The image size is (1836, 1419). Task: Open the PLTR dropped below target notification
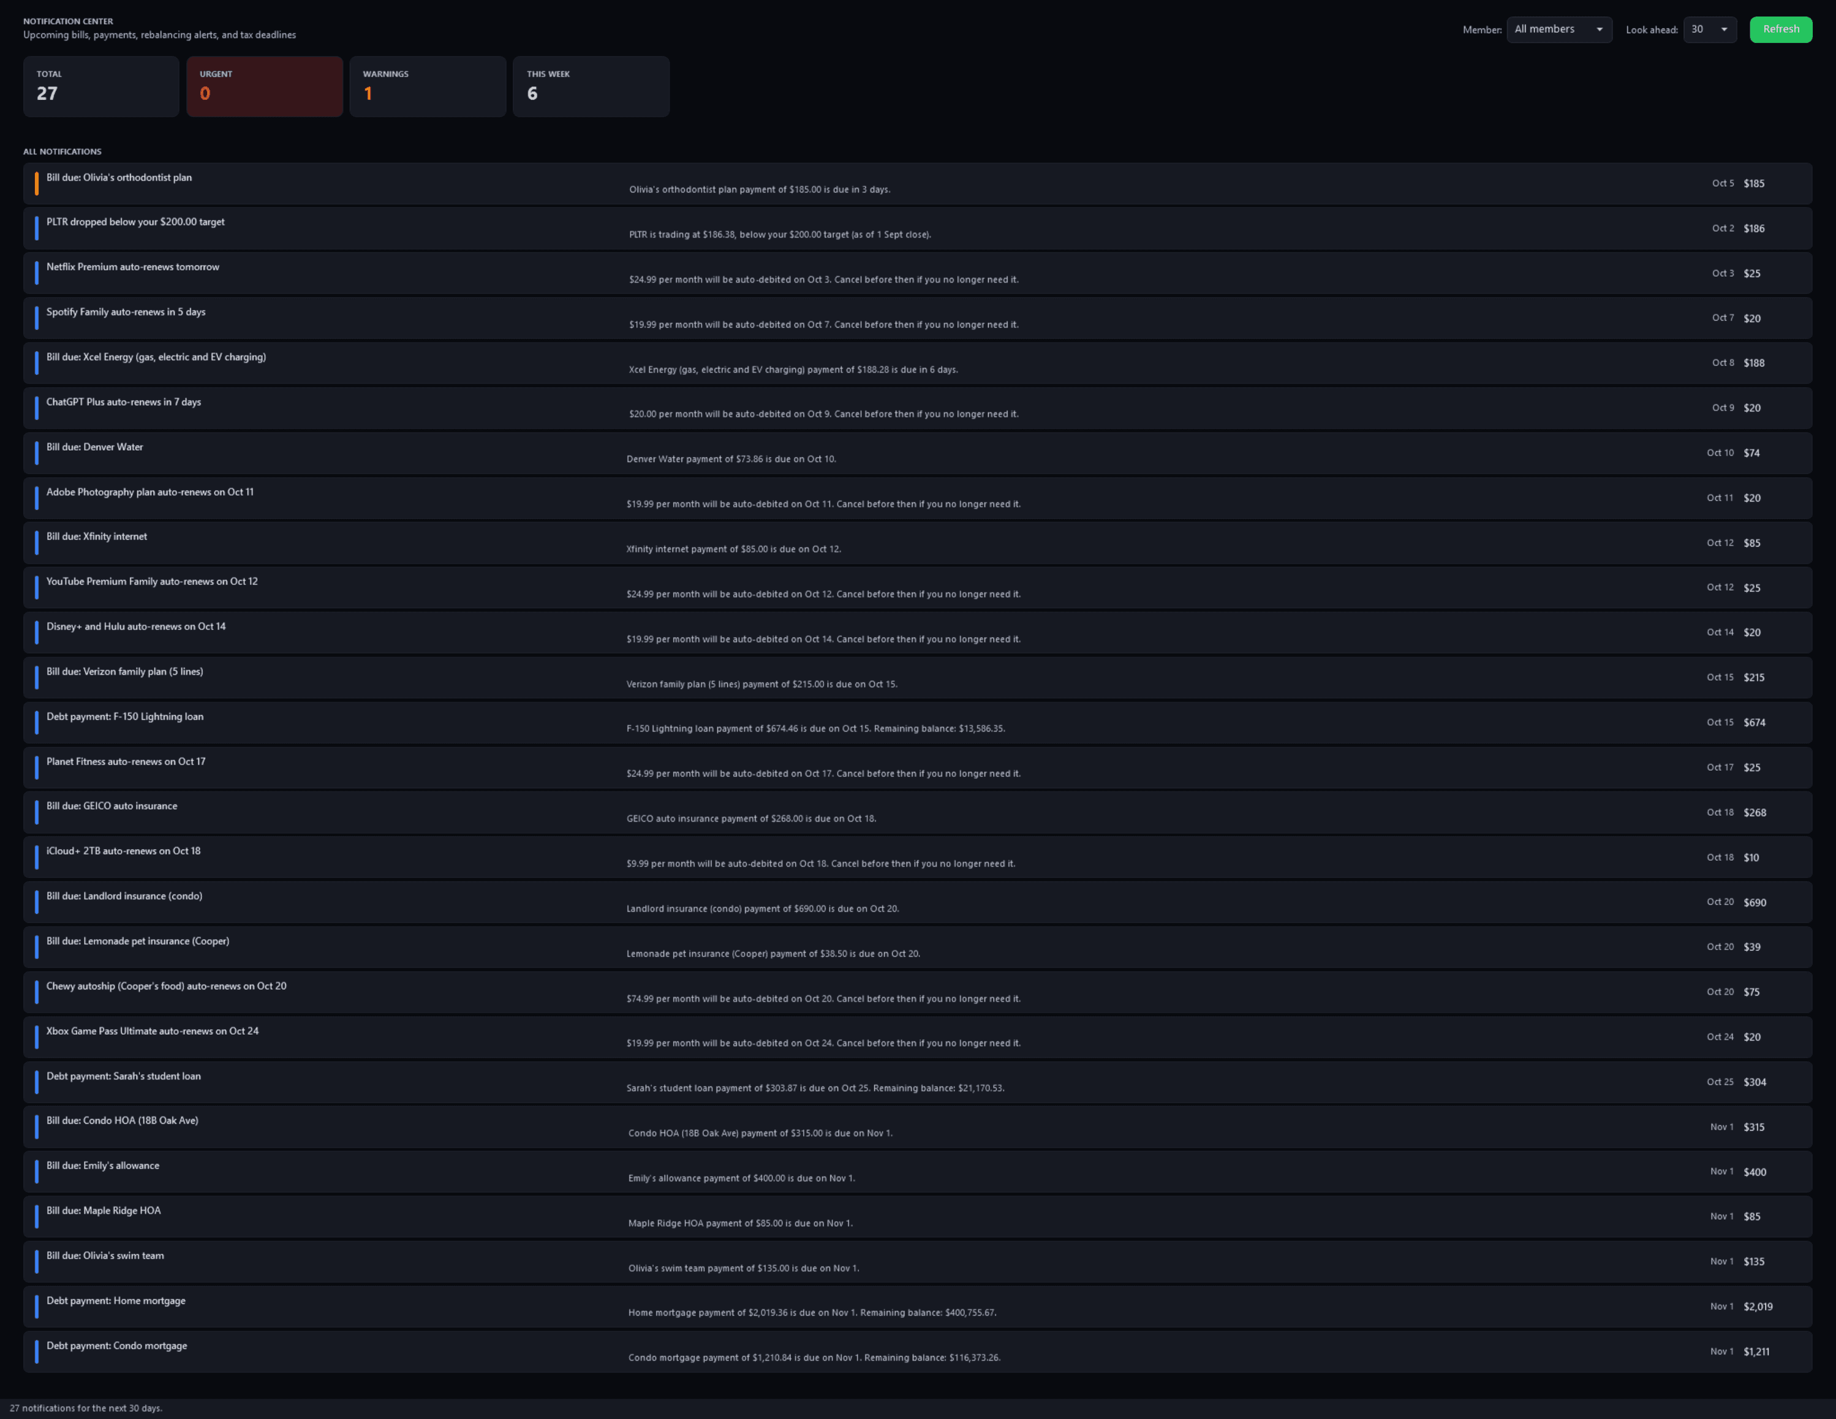(x=917, y=229)
